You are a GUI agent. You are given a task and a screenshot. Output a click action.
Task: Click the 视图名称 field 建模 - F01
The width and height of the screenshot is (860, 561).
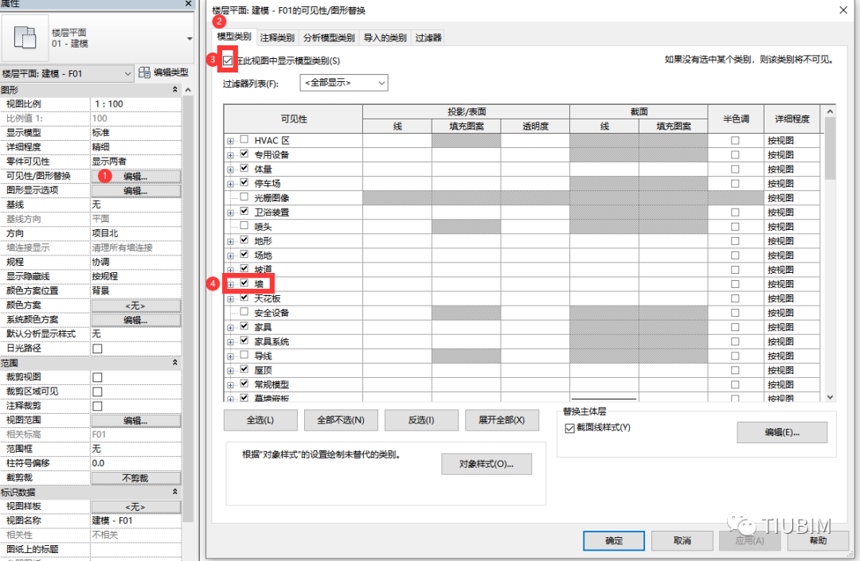(x=136, y=520)
